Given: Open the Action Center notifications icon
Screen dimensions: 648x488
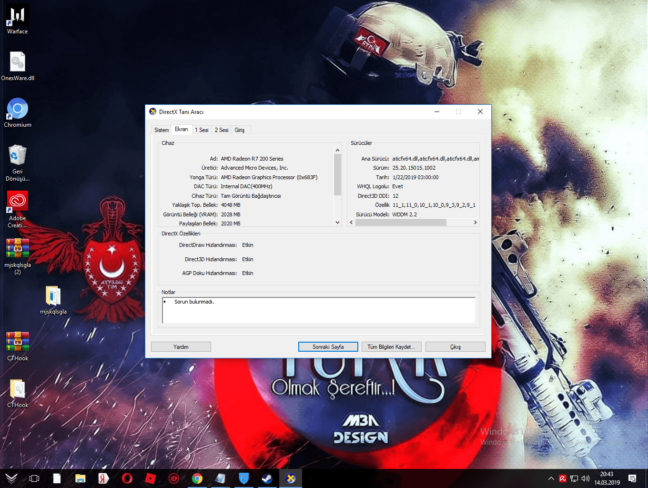Looking at the screenshot, I should coord(632,478).
